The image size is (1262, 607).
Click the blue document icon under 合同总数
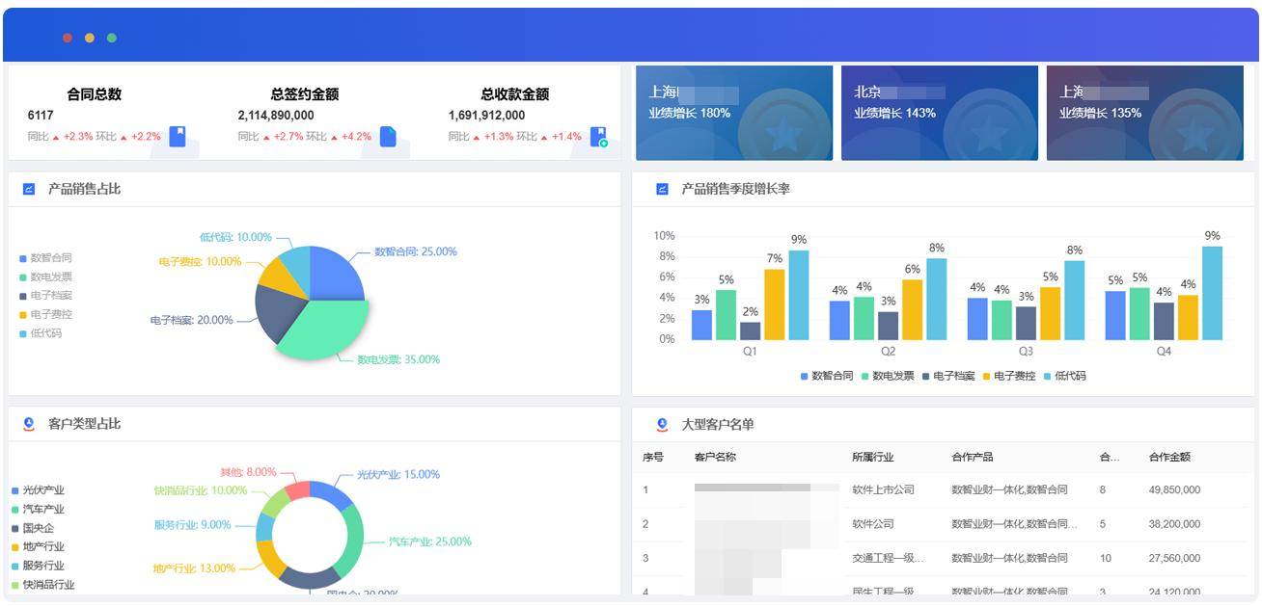[178, 136]
